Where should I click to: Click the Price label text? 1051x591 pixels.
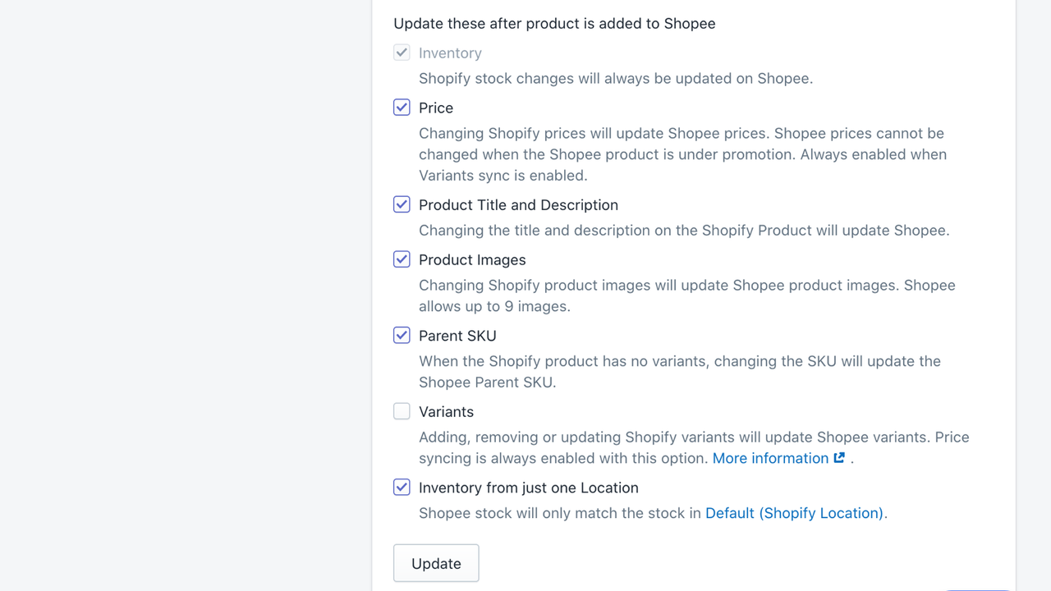click(x=436, y=108)
